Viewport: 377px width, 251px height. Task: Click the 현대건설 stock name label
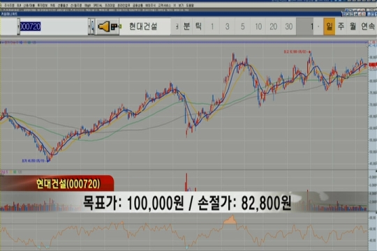coord(143,26)
